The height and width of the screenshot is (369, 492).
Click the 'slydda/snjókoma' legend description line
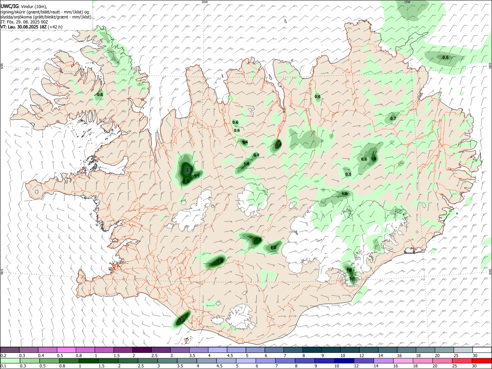tap(46, 17)
